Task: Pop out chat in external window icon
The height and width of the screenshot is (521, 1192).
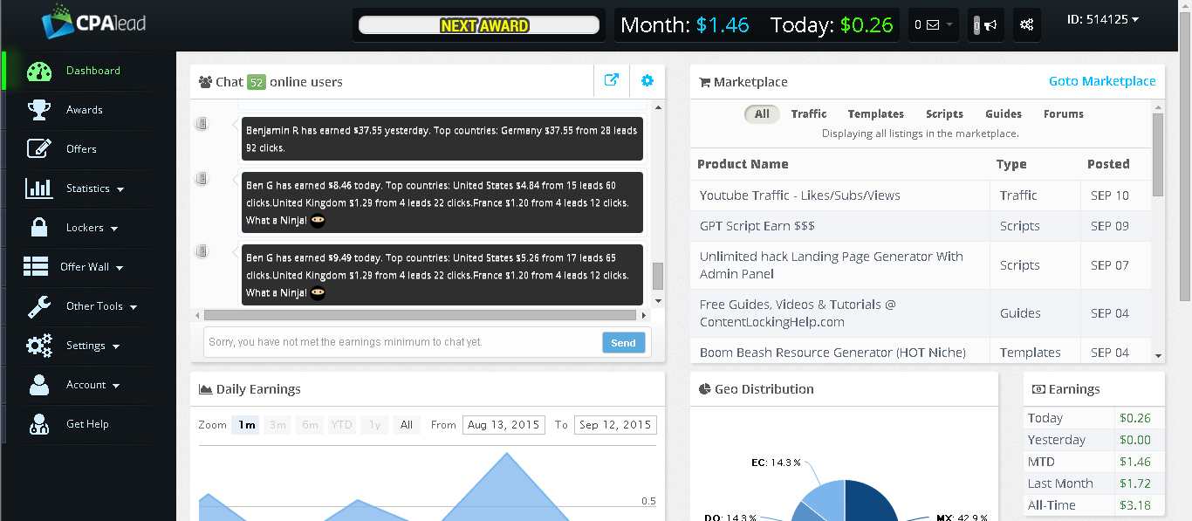Action: (612, 80)
